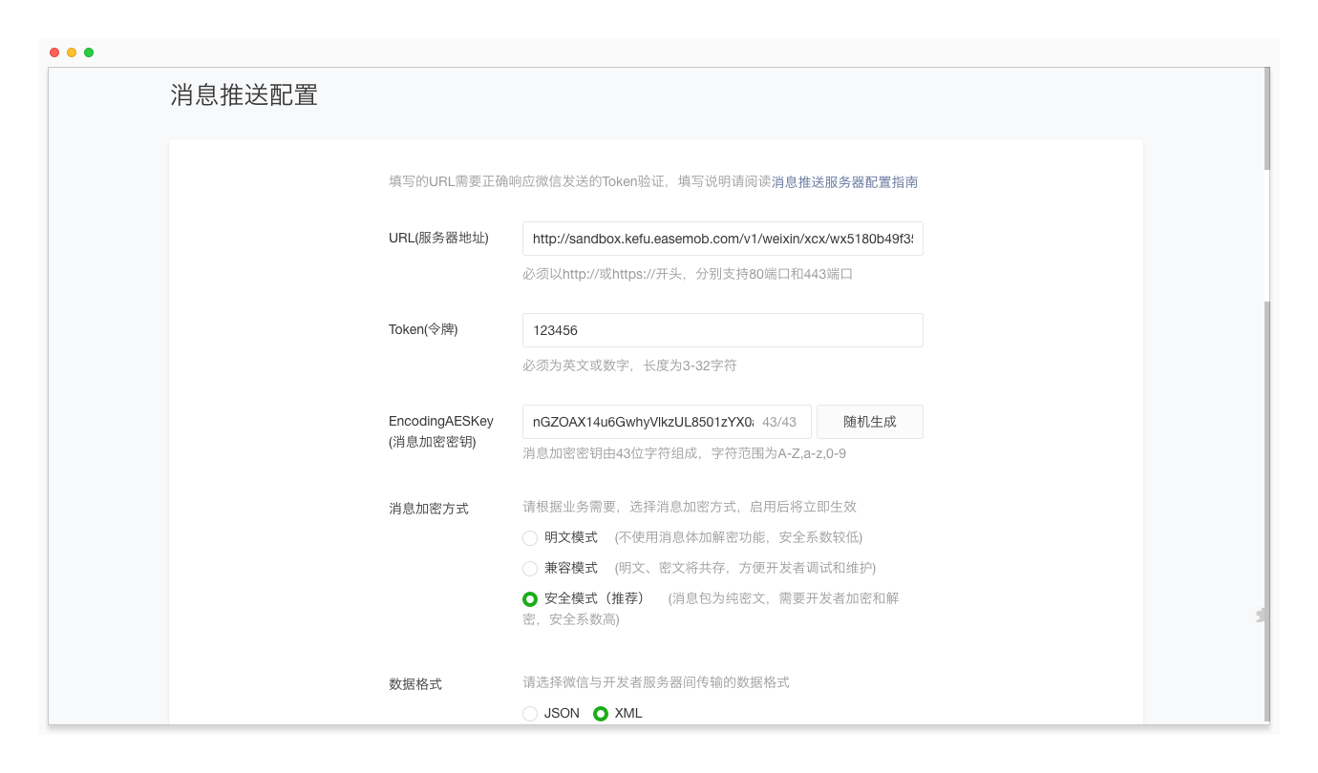
Task: Select the 兼容模式 radio option
Action: (x=530, y=568)
